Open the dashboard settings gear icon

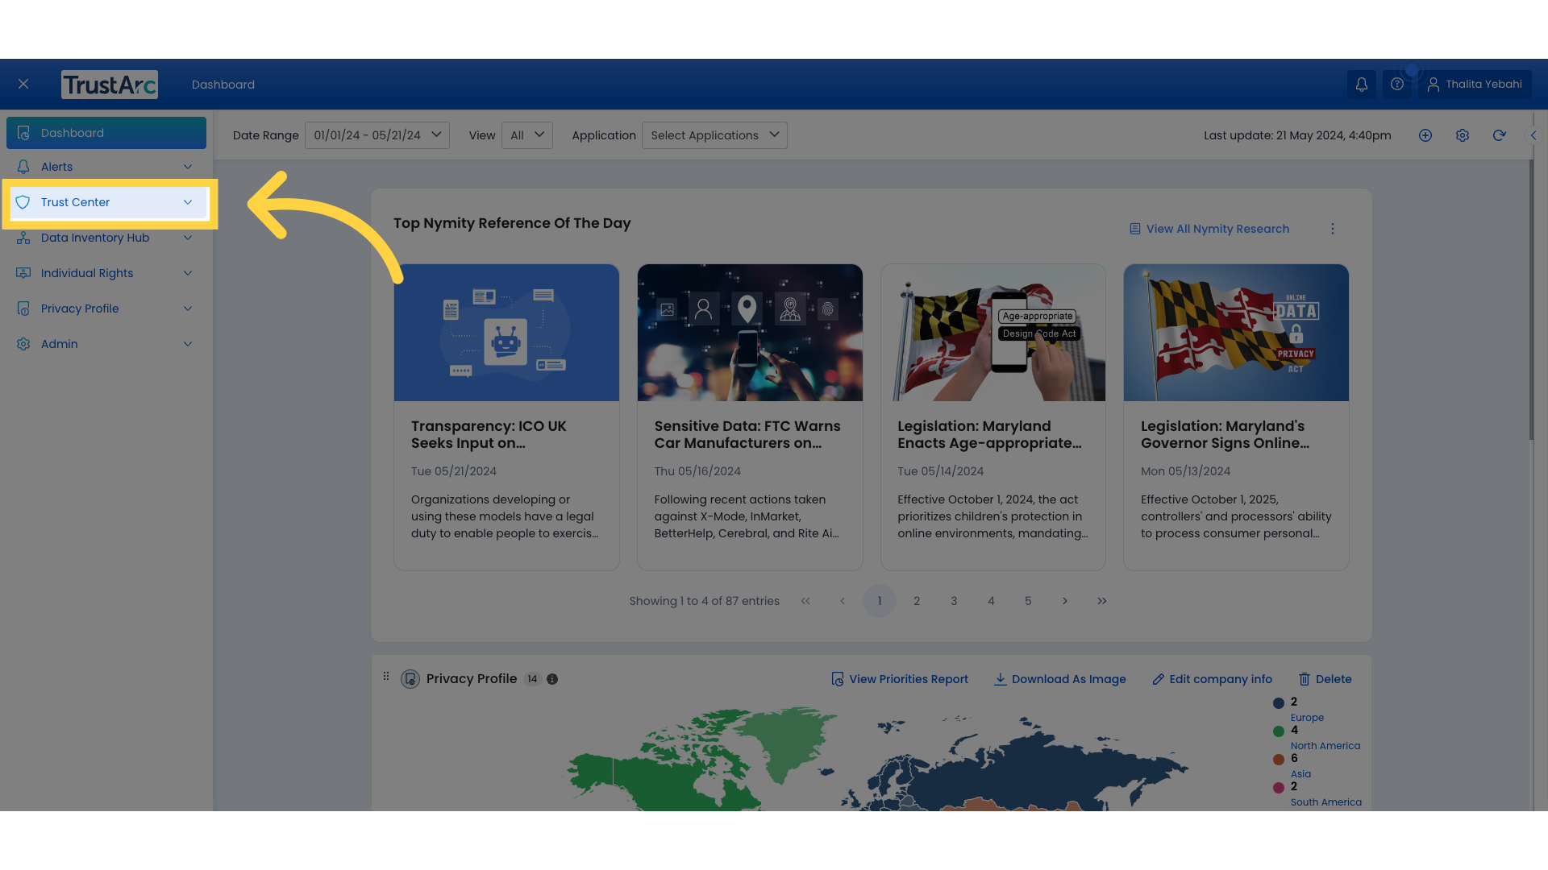(1463, 135)
